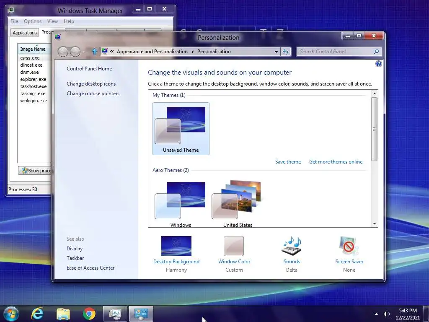This screenshot has height=322, width=429.
Task: Select the United States theme thumbnail
Action: [238, 204]
